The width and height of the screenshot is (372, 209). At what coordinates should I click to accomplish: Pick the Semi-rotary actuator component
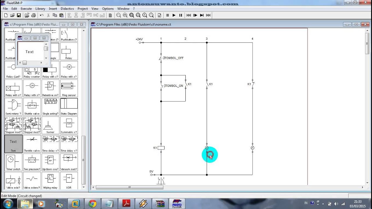13,107
